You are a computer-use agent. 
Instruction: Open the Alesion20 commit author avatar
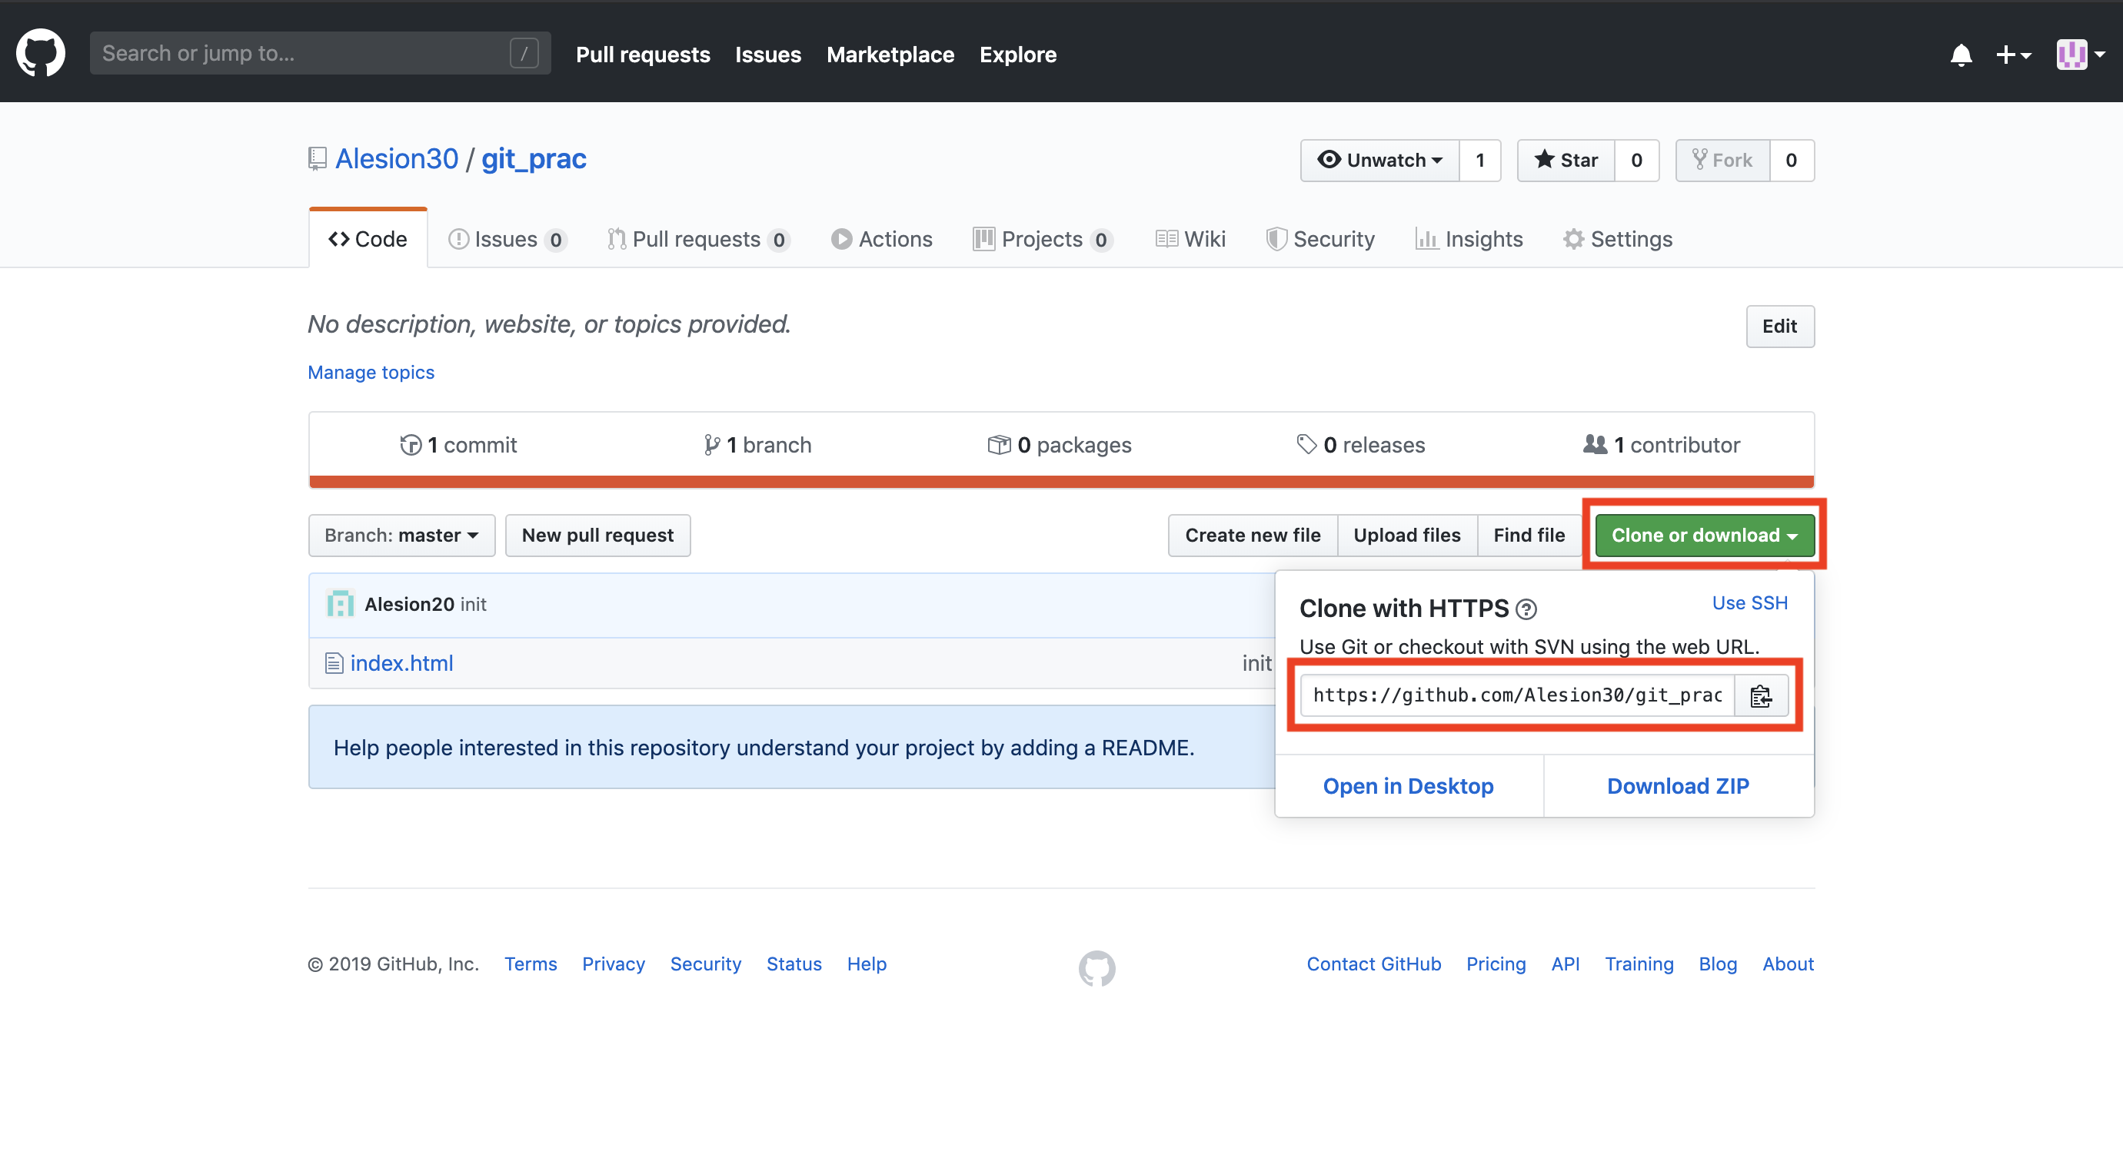point(341,605)
